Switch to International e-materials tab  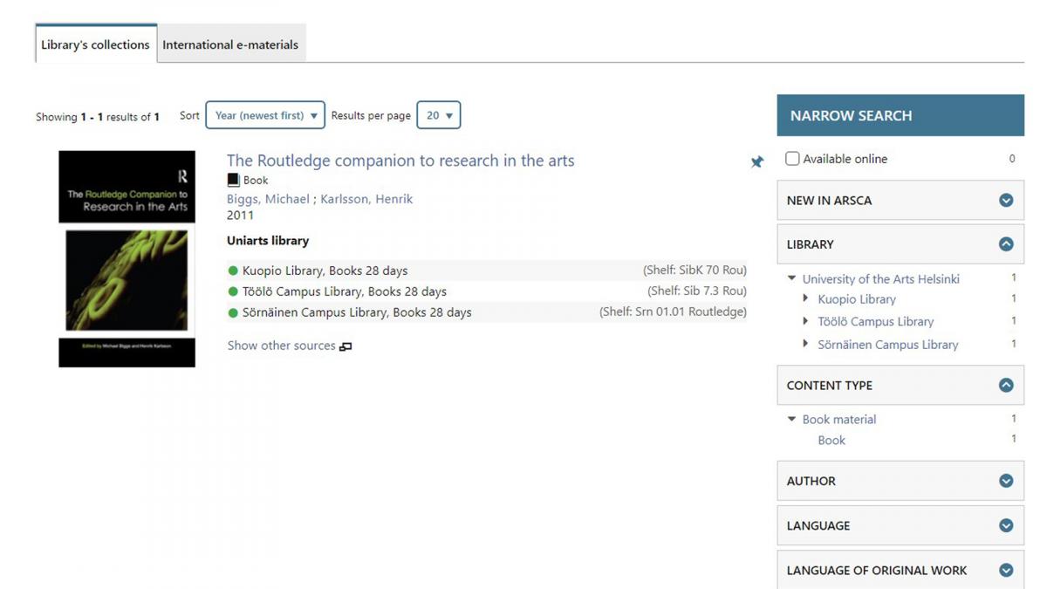(x=230, y=45)
